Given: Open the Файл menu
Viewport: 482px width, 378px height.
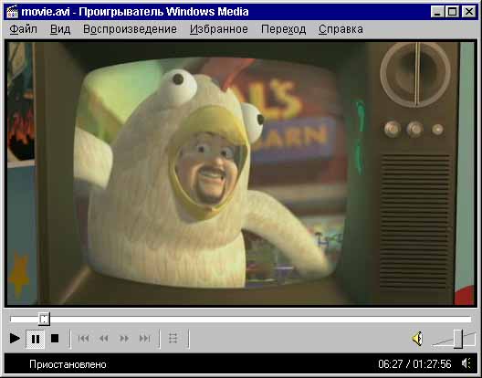Looking at the screenshot, I should click(x=24, y=29).
